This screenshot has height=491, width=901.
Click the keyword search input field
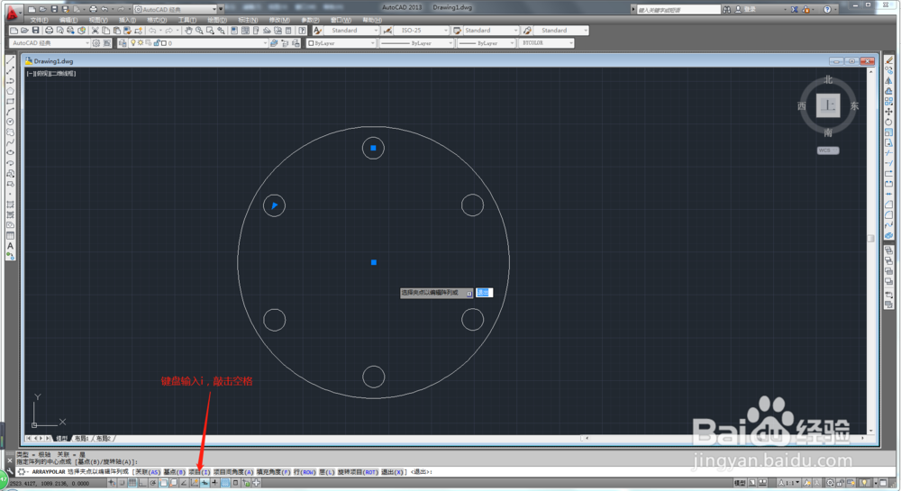pyautogui.click(x=678, y=9)
